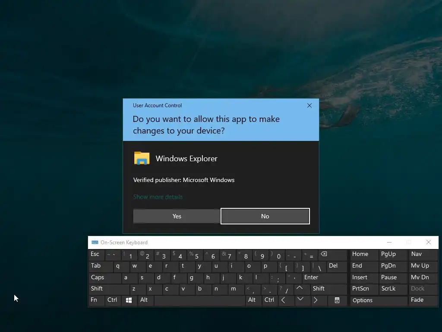This screenshot has height=332, width=442.
Task: Click the context menu key icon
Action: click(337, 300)
